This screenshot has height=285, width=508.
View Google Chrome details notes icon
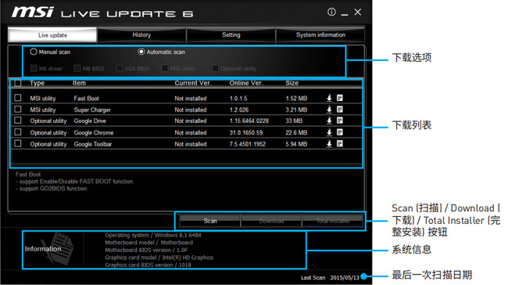339,132
